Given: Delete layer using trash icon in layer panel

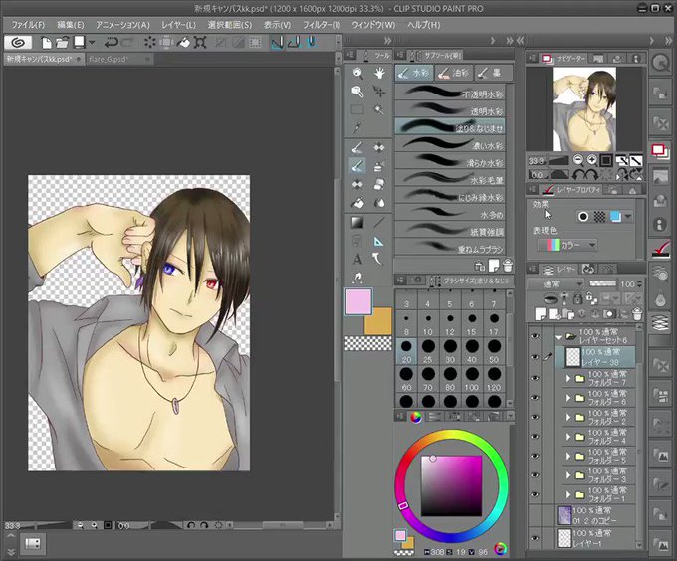Looking at the screenshot, I should [637, 314].
